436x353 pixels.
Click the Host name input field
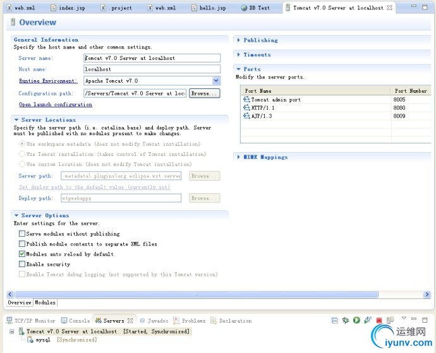[152, 69]
